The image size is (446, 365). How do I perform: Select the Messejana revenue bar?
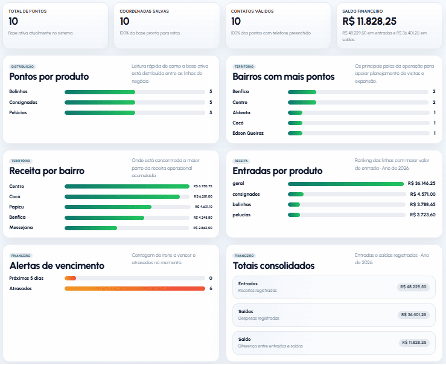click(127, 228)
